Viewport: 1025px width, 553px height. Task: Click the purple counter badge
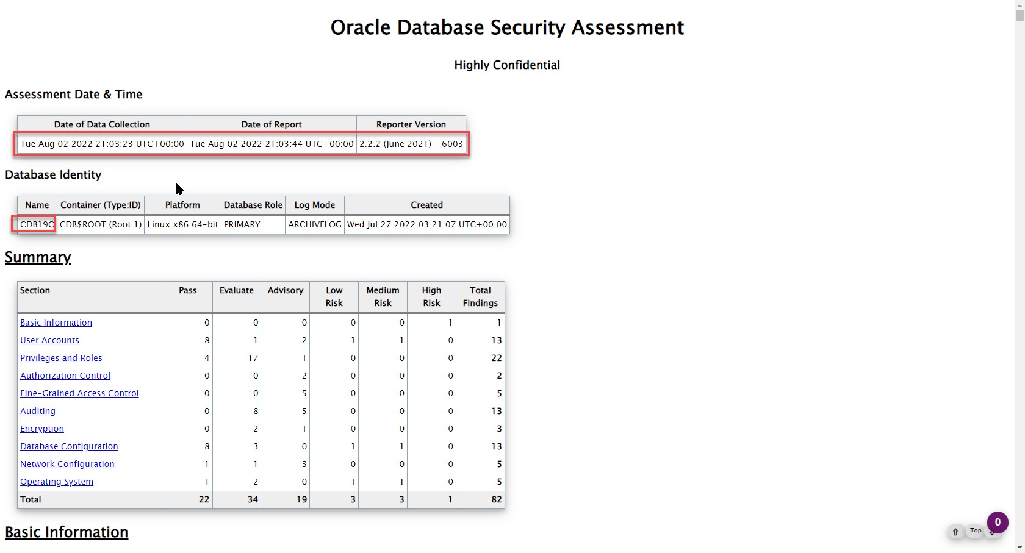tap(998, 522)
